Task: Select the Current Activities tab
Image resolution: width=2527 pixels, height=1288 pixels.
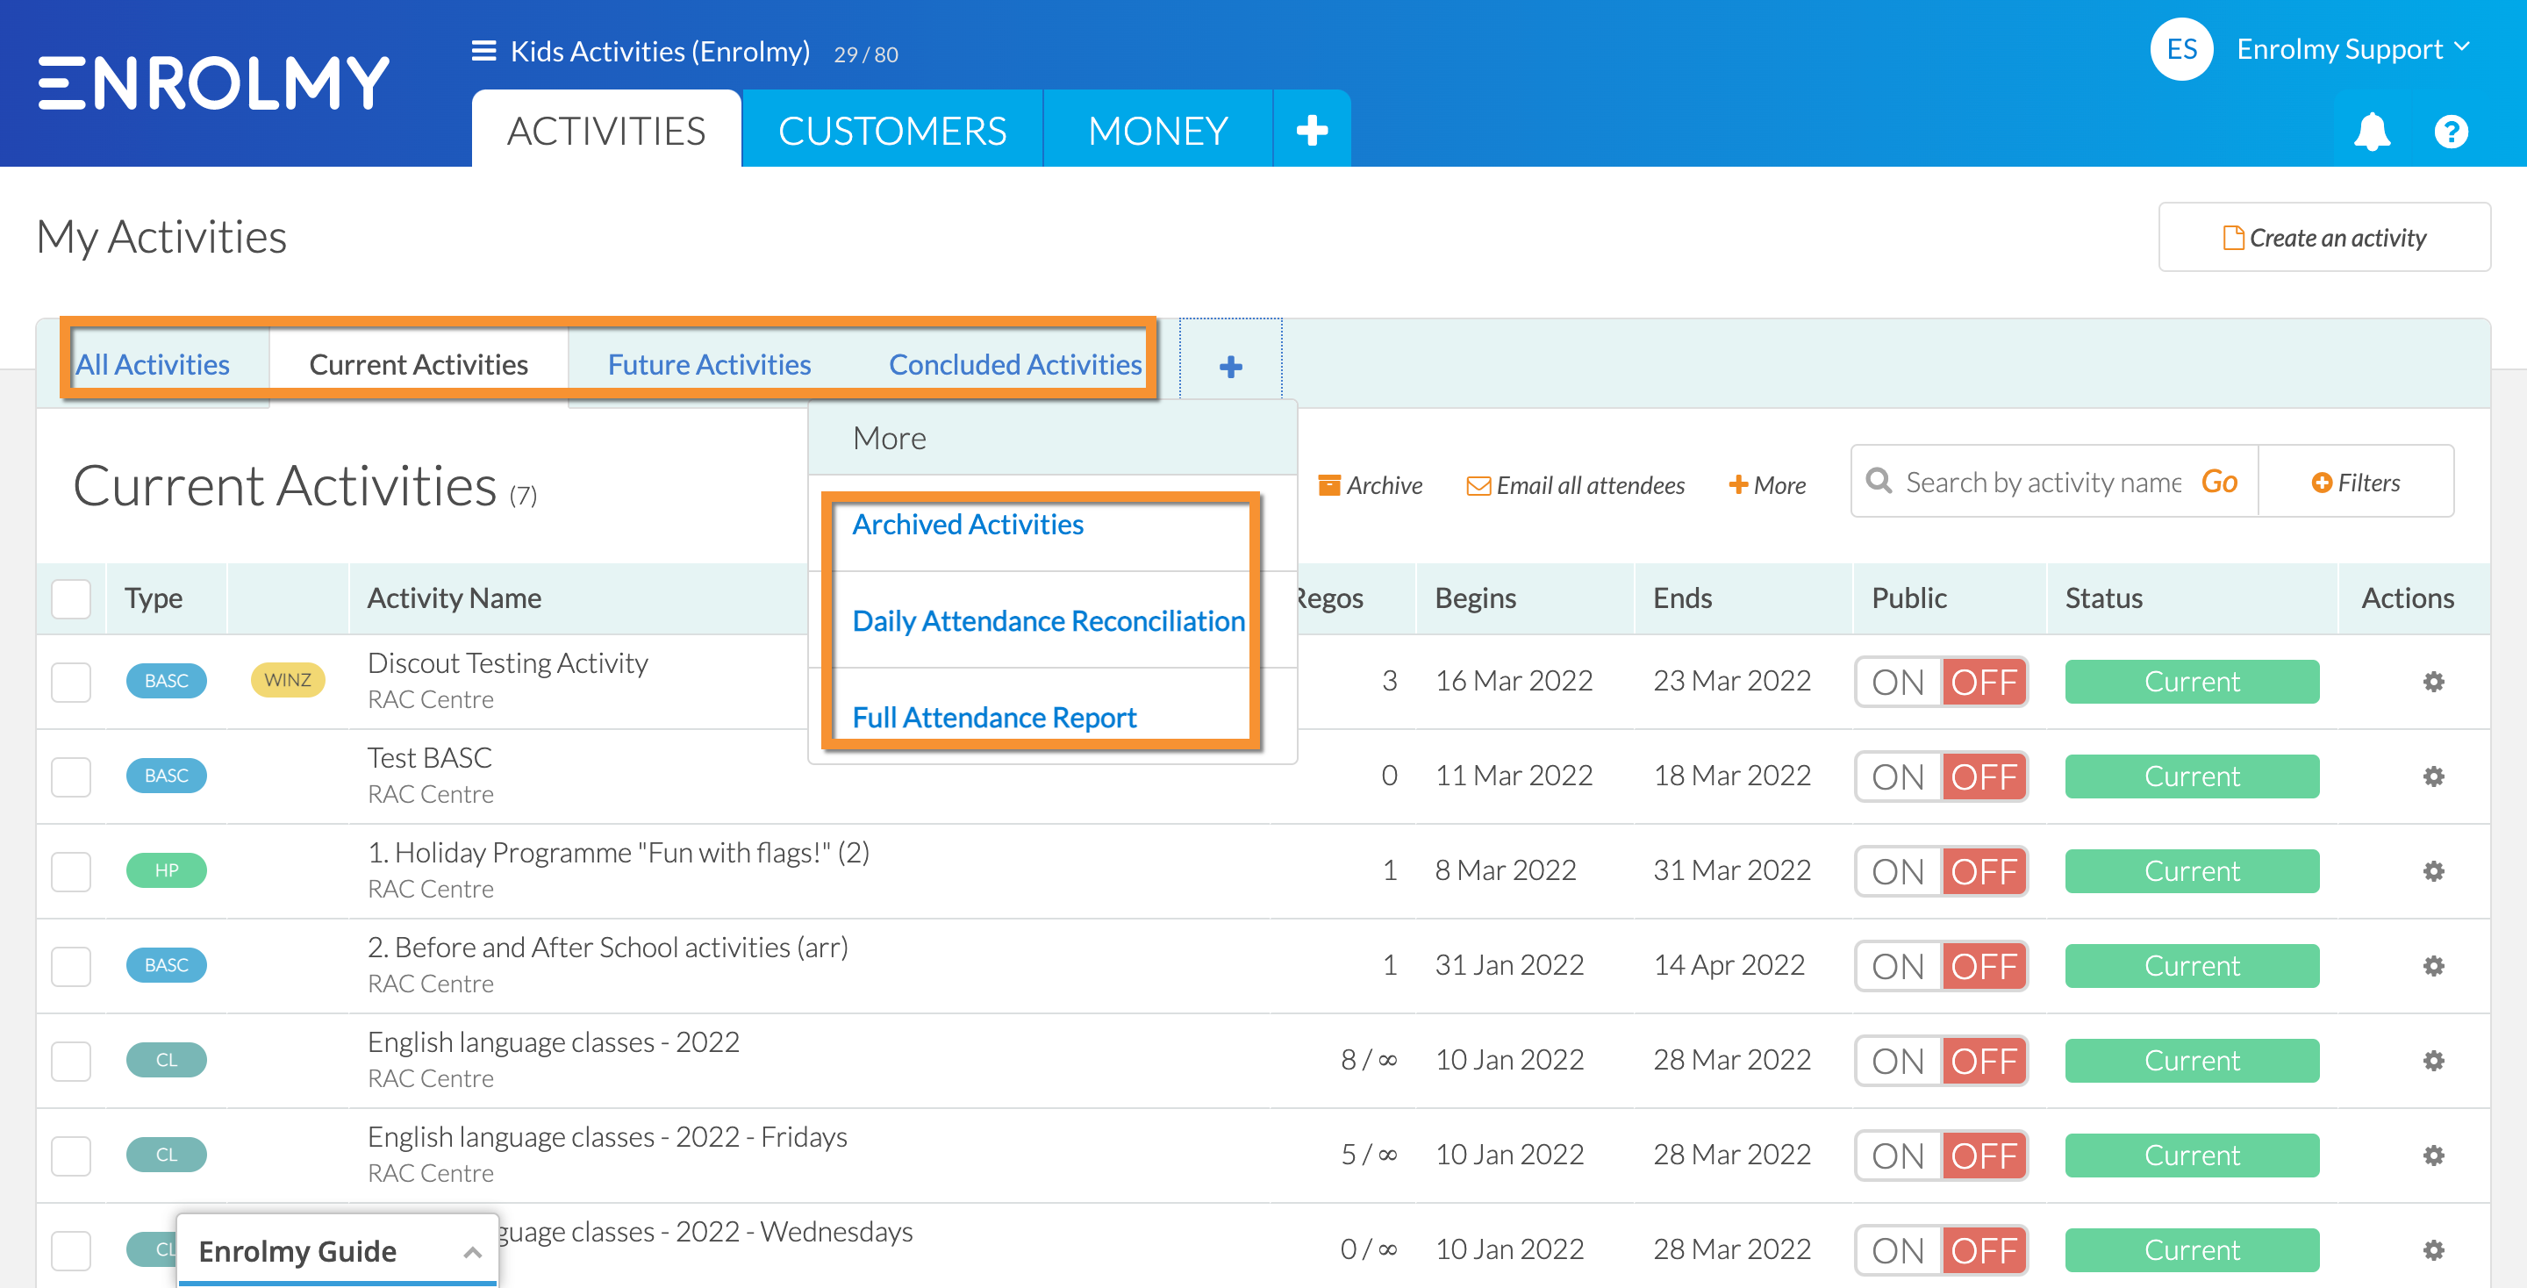Action: [418, 365]
